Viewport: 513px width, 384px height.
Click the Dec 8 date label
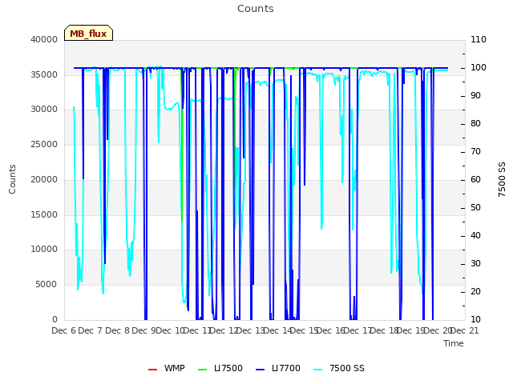[117, 330]
